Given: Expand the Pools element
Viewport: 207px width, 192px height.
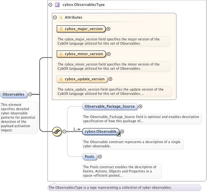Looking at the screenshot, I should tap(100, 157).
